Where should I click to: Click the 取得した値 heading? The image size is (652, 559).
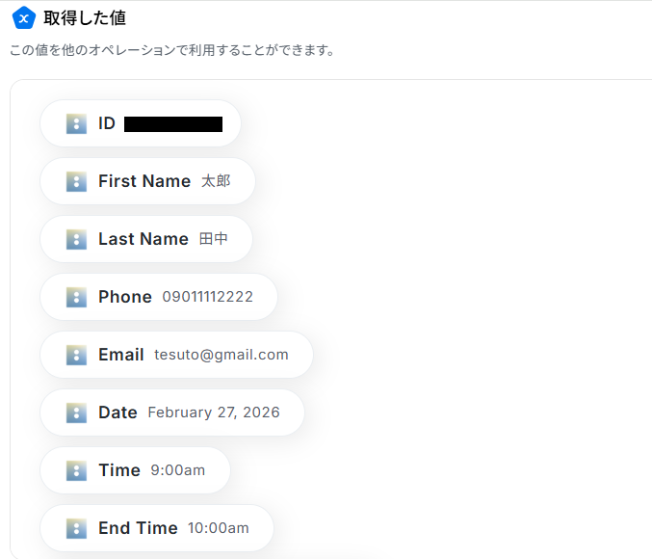coord(85,17)
